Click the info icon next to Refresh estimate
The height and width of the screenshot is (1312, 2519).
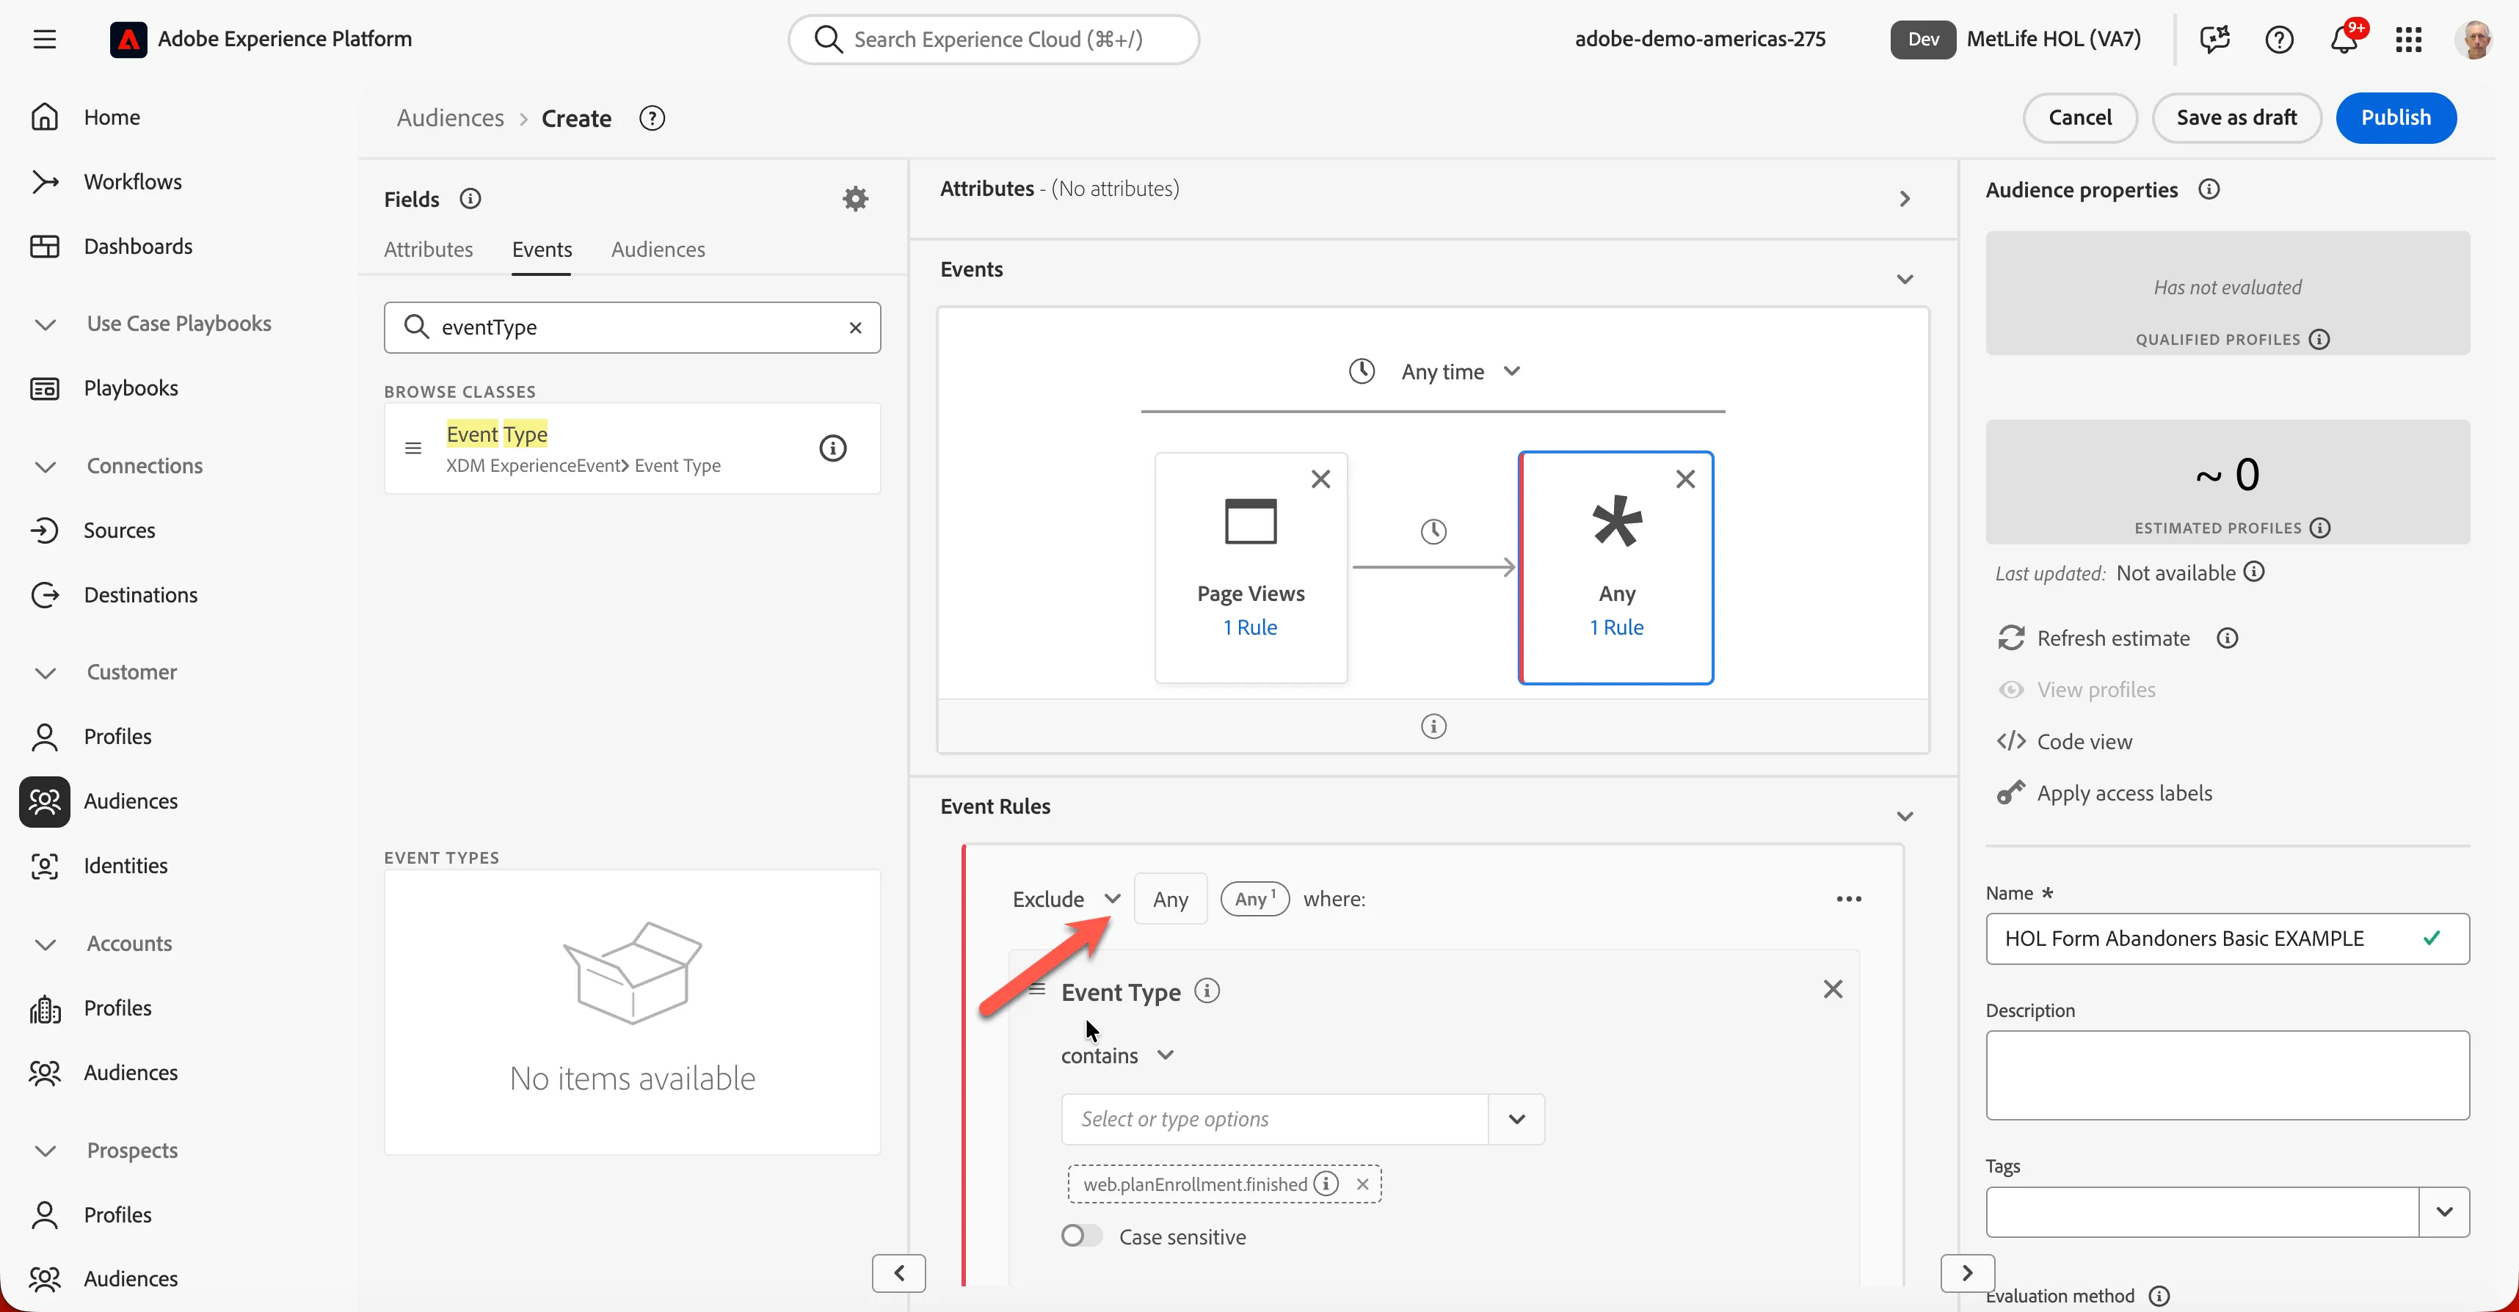2228,638
